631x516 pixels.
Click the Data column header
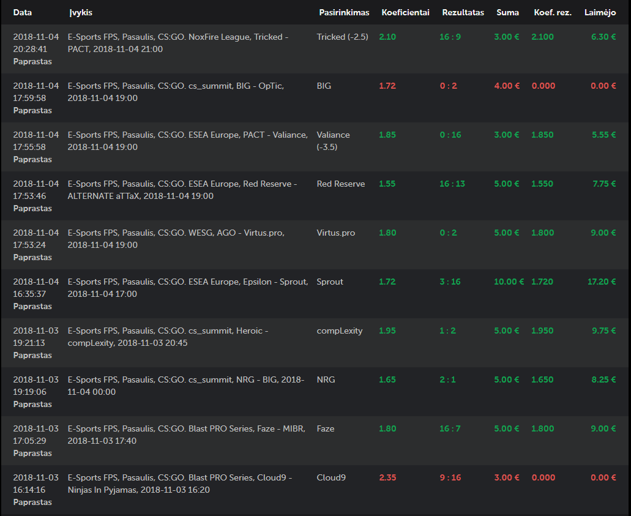click(23, 12)
